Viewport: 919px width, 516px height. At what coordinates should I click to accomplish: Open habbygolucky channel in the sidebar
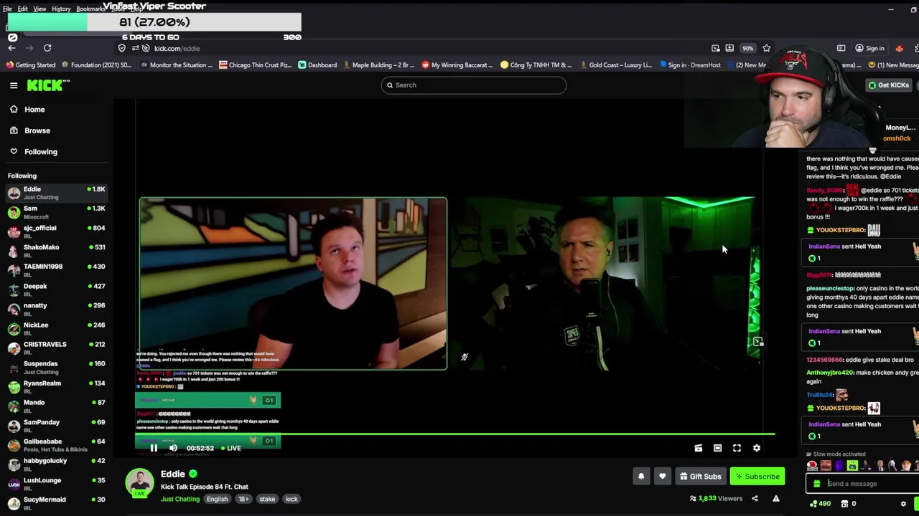pos(56,465)
